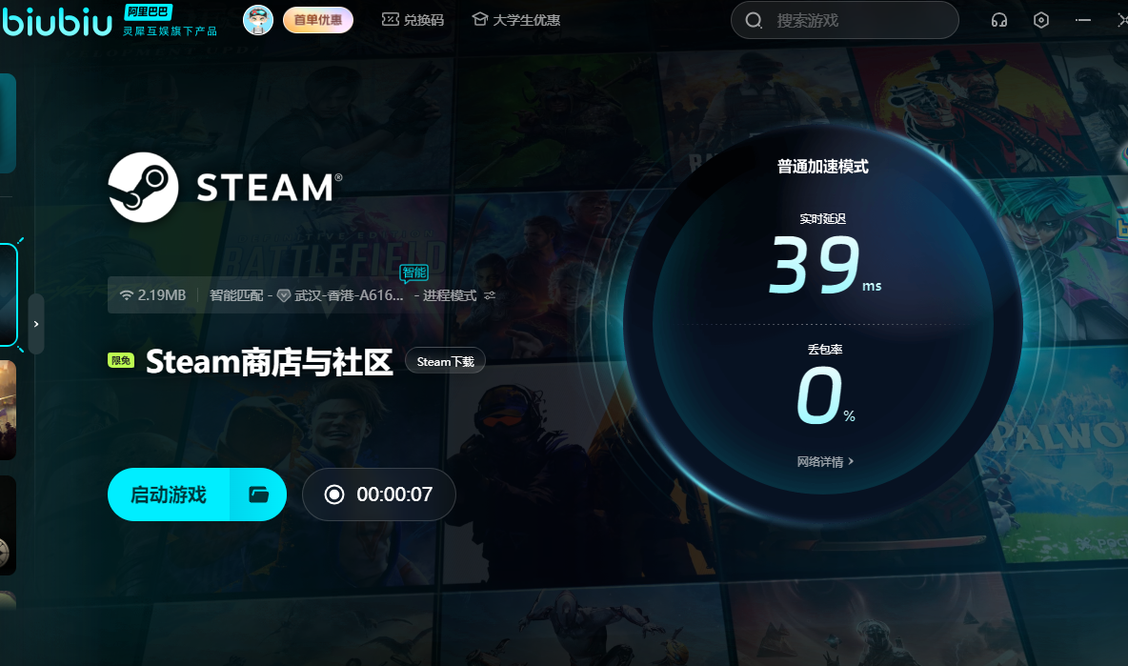Click the user avatar icon
The image size is (1128, 666).
pos(258,20)
